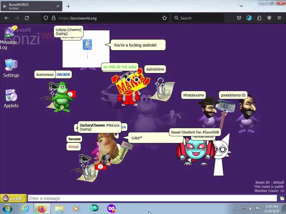The image size is (286, 214).
Task: Click the Terrorist name tag
Action: [74, 139]
